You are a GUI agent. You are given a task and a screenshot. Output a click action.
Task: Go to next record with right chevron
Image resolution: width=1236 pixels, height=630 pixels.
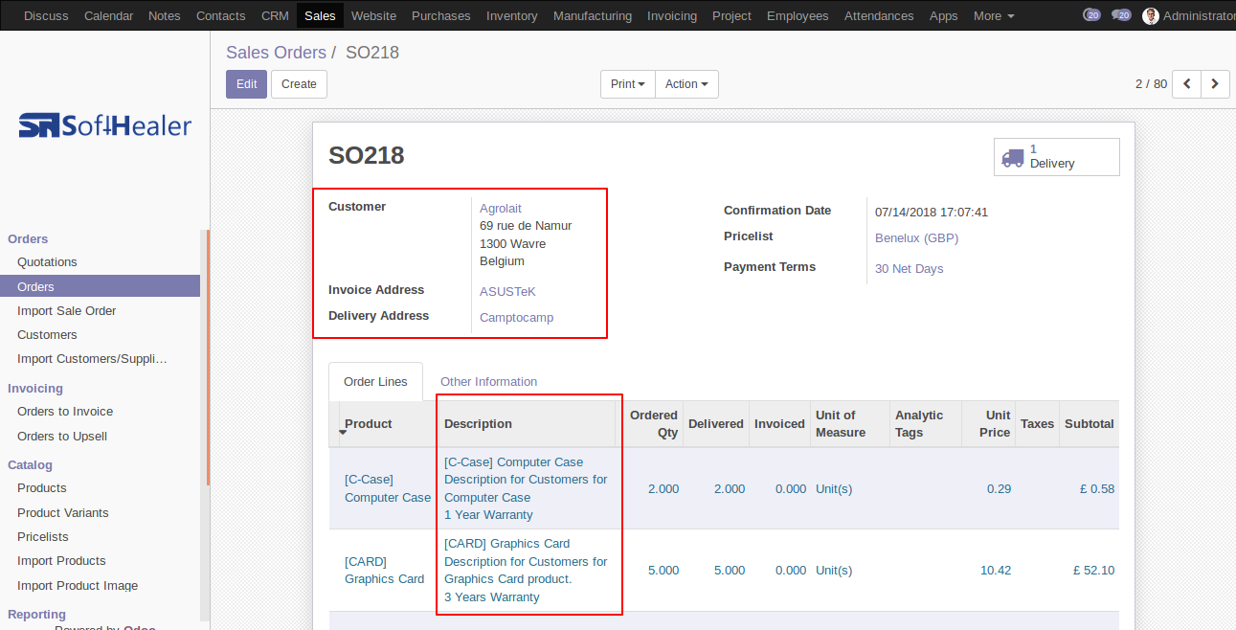point(1216,84)
